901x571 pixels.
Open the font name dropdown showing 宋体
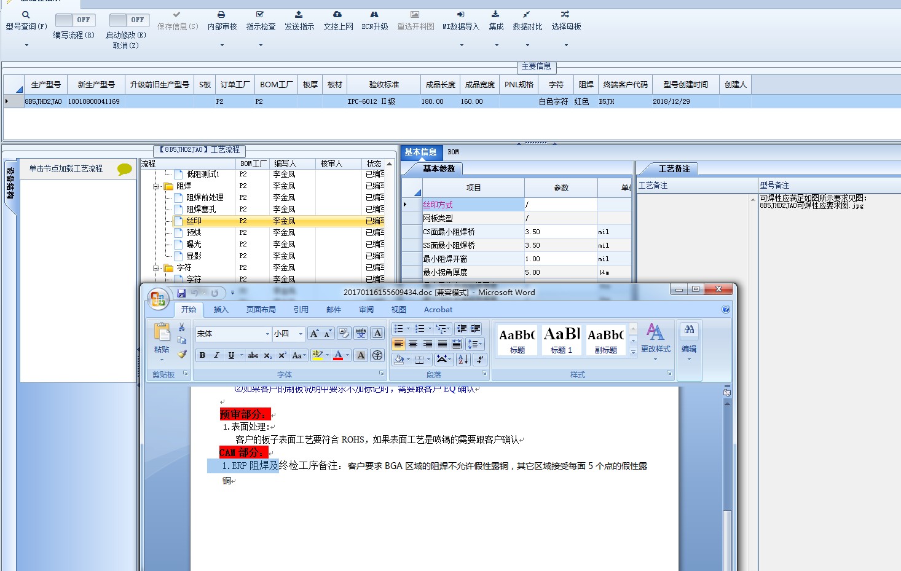[x=267, y=334]
